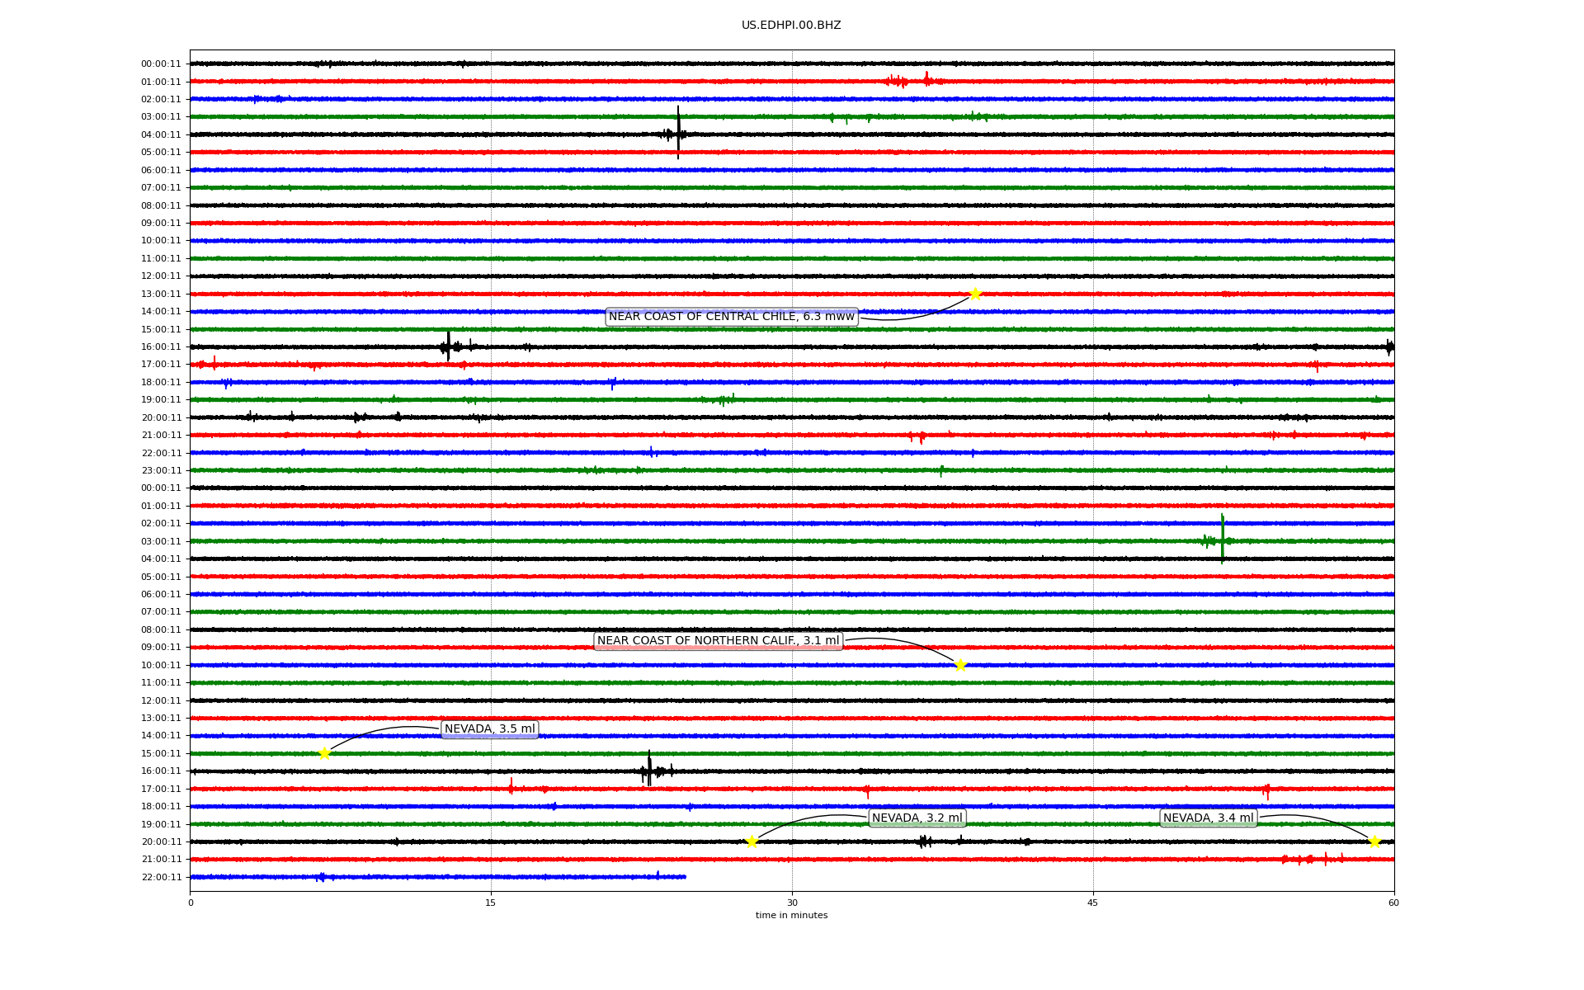
Task: Click the star marker for the Nevada 3.2 ml event
Action: click(x=752, y=841)
